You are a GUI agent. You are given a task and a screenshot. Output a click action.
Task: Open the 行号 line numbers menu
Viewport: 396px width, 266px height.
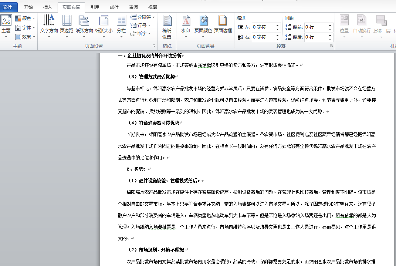[141, 25]
